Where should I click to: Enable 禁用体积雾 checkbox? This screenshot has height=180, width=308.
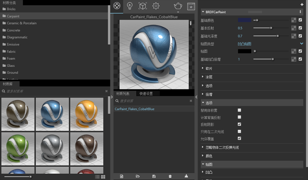239,110
